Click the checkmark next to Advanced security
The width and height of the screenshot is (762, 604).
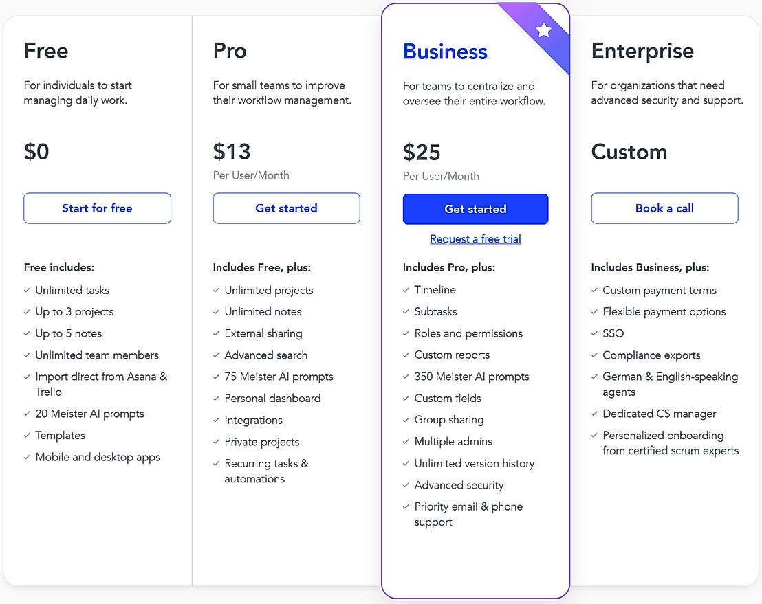(406, 485)
